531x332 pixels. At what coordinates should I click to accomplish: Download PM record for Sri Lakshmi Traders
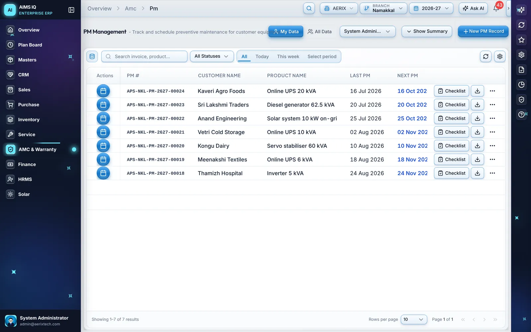point(477,105)
